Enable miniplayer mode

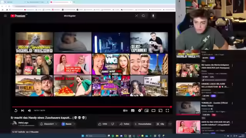146,110
